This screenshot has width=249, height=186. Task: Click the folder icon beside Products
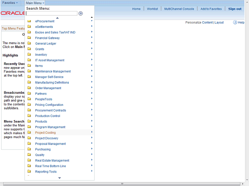point(29,121)
